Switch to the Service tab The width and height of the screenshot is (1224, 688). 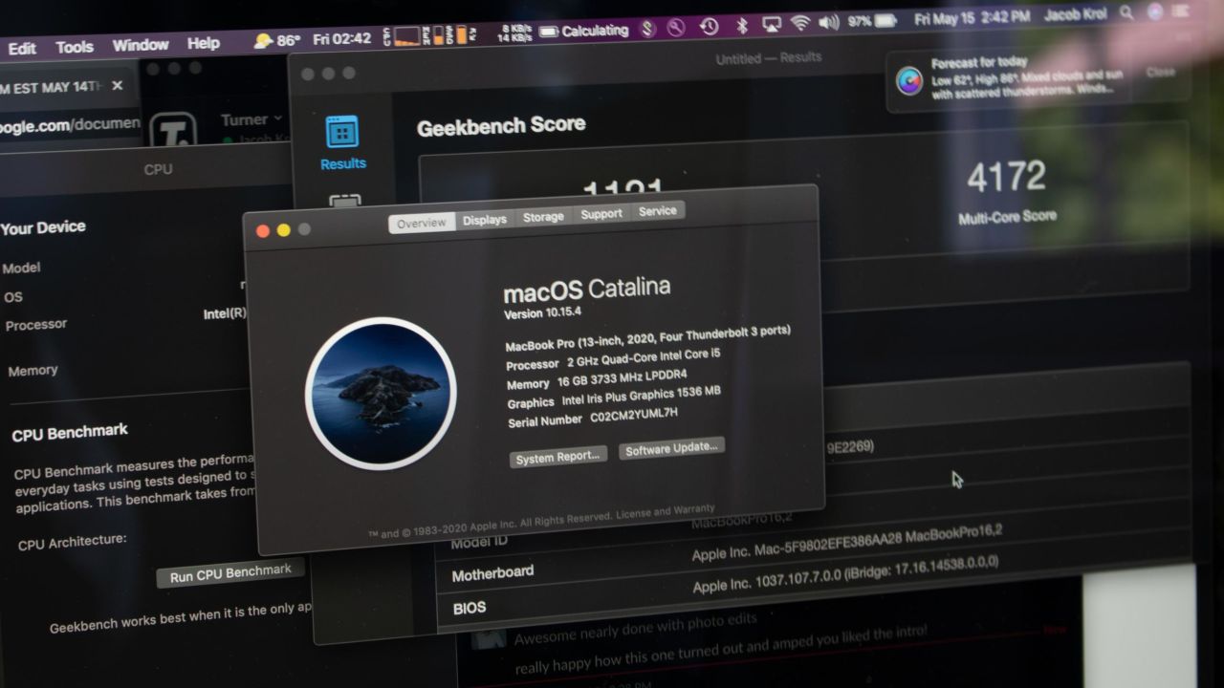pos(658,211)
